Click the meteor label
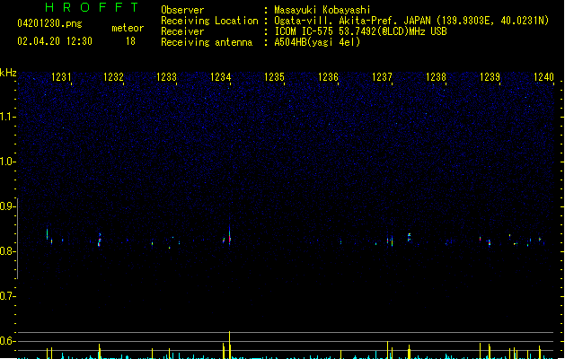 (x=128, y=28)
